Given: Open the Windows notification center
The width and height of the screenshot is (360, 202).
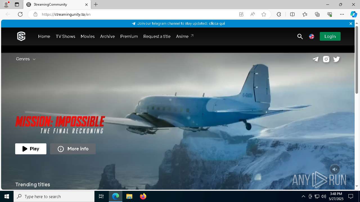Looking at the screenshot, I should pyautogui.click(x=351, y=196).
